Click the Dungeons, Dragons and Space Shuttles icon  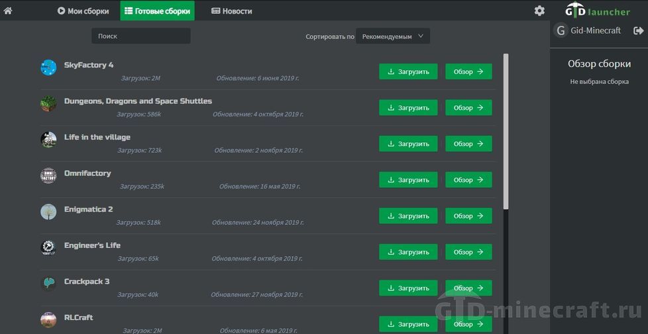pos(48,103)
